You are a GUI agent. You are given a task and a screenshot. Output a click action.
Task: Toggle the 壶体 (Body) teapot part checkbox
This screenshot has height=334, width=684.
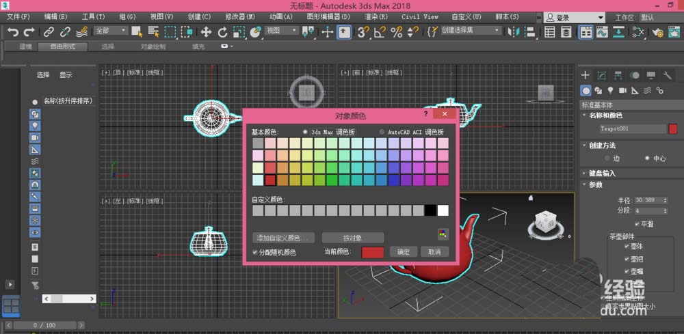(x=627, y=246)
